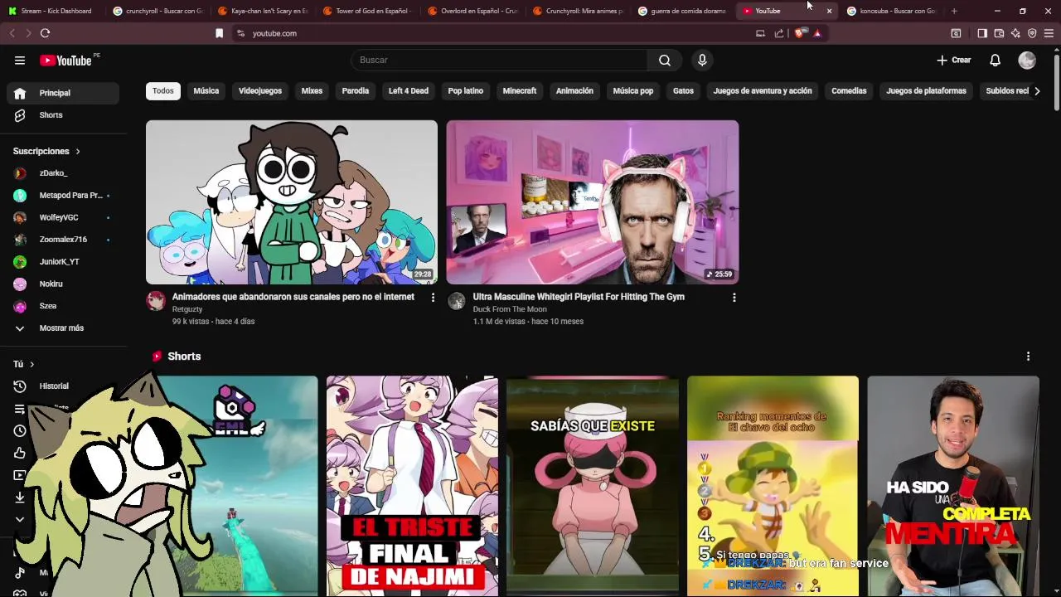Bookmark this page in the address bar
Viewport: 1061px width, 597px height.
click(x=219, y=33)
